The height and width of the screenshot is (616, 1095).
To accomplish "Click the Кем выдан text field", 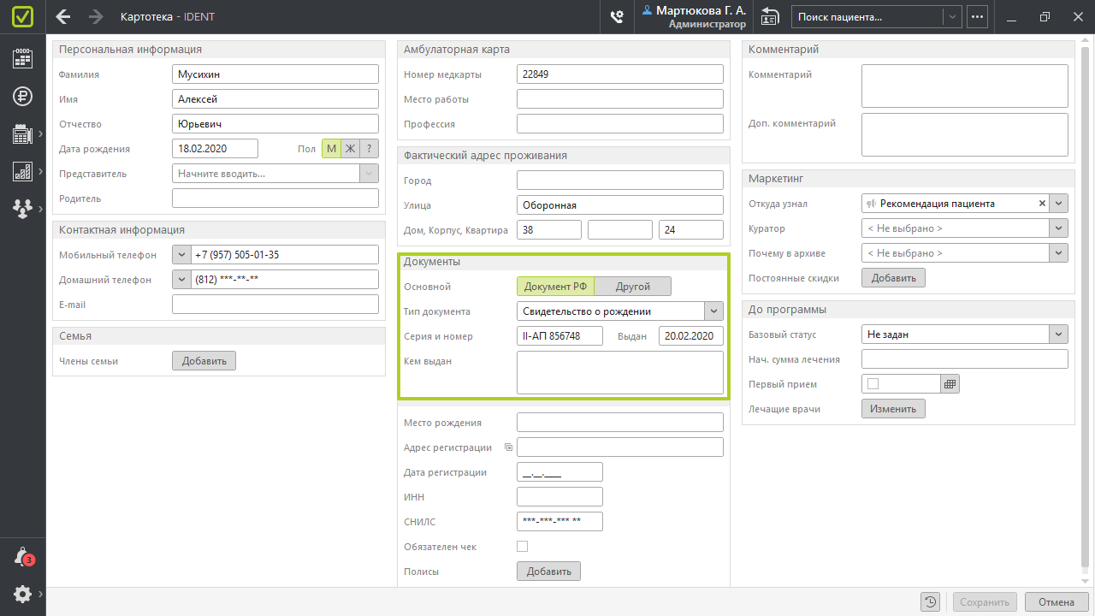I will coord(620,372).
